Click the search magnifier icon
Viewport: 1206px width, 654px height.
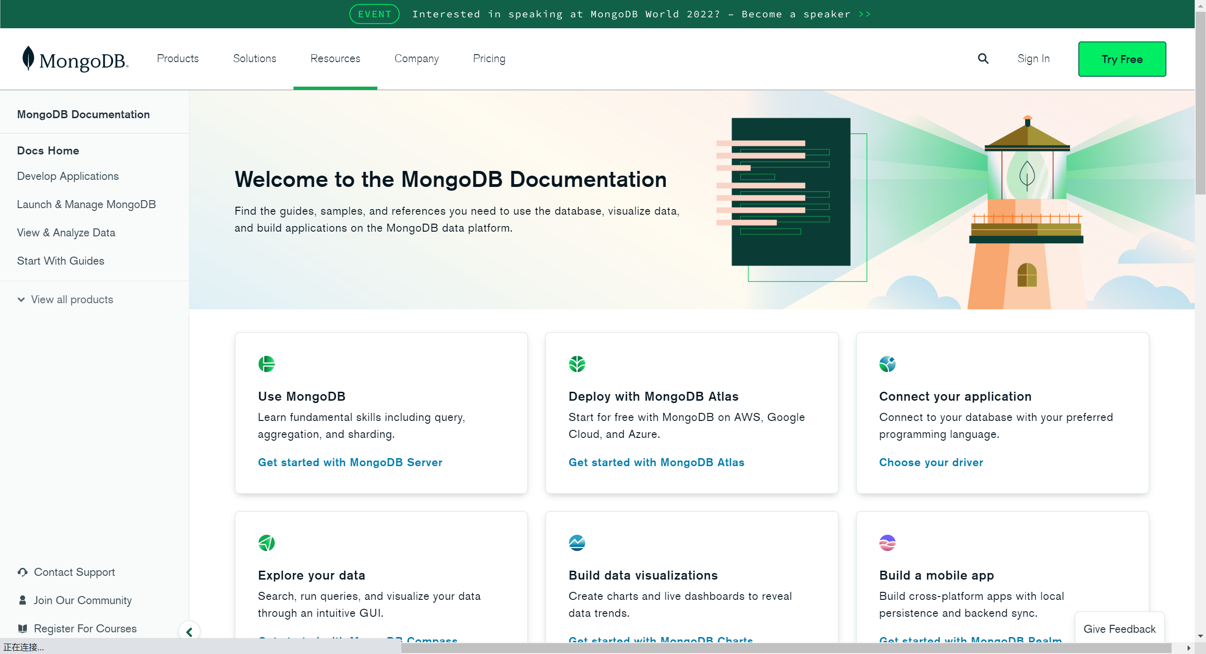click(983, 58)
